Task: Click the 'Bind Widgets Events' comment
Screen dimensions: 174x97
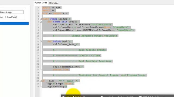Action: click(x=79, y=50)
